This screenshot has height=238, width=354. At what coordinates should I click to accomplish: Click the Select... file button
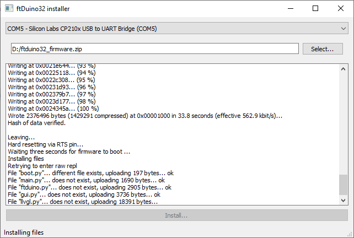(x=323, y=48)
